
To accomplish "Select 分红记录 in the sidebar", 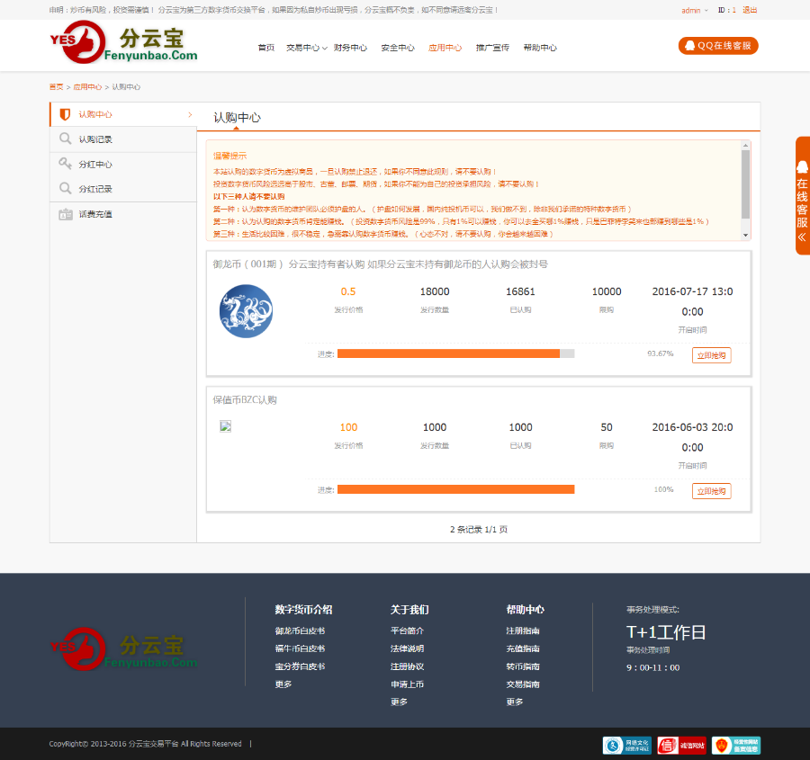I will (x=123, y=189).
